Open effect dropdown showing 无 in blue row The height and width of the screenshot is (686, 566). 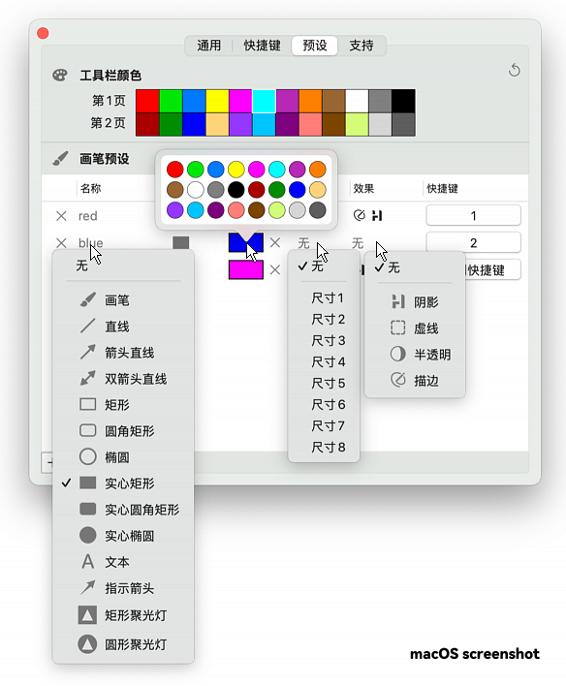(358, 243)
